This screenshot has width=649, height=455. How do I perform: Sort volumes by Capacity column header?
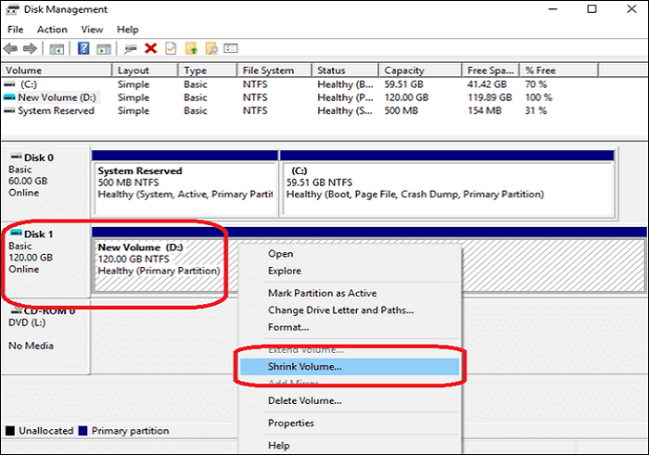tap(403, 70)
